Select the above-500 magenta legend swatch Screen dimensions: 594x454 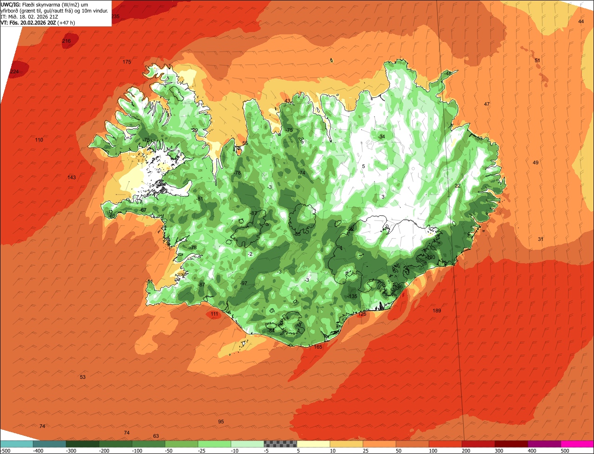[x=577, y=444]
